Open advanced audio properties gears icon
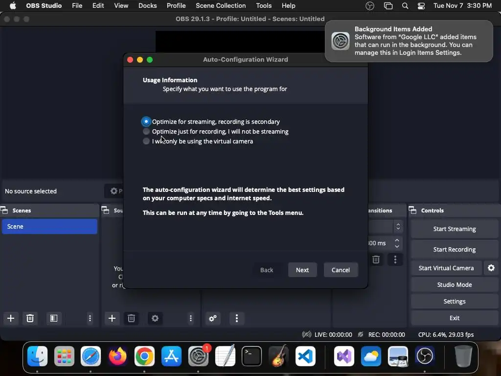501x376 pixels. click(x=213, y=318)
